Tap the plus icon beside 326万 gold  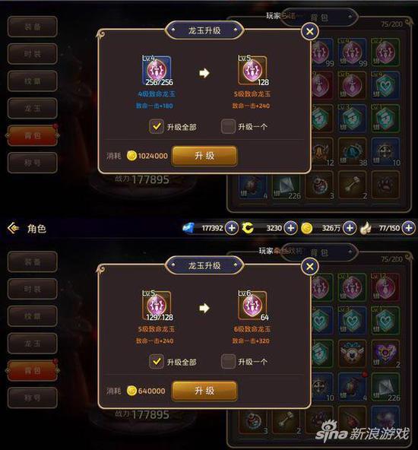click(x=349, y=228)
